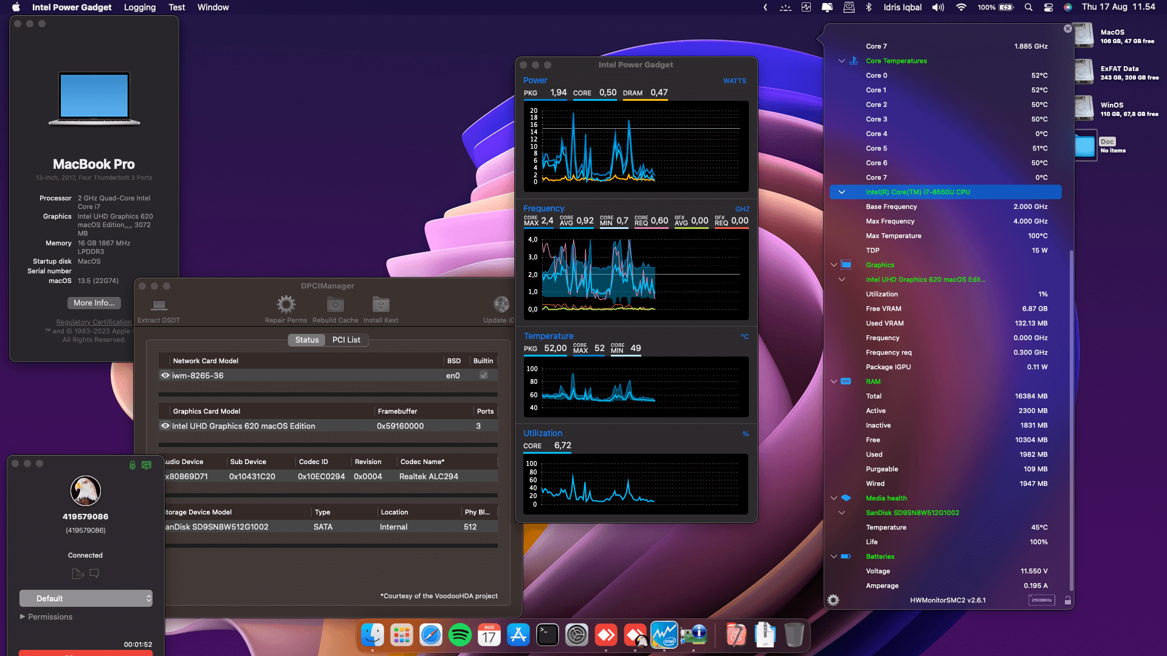Image resolution: width=1167 pixels, height=656 pixels.
Task: Collapse SanDisk SD9SN8W512G1002 subsection
Action: (x=842, y=513)
